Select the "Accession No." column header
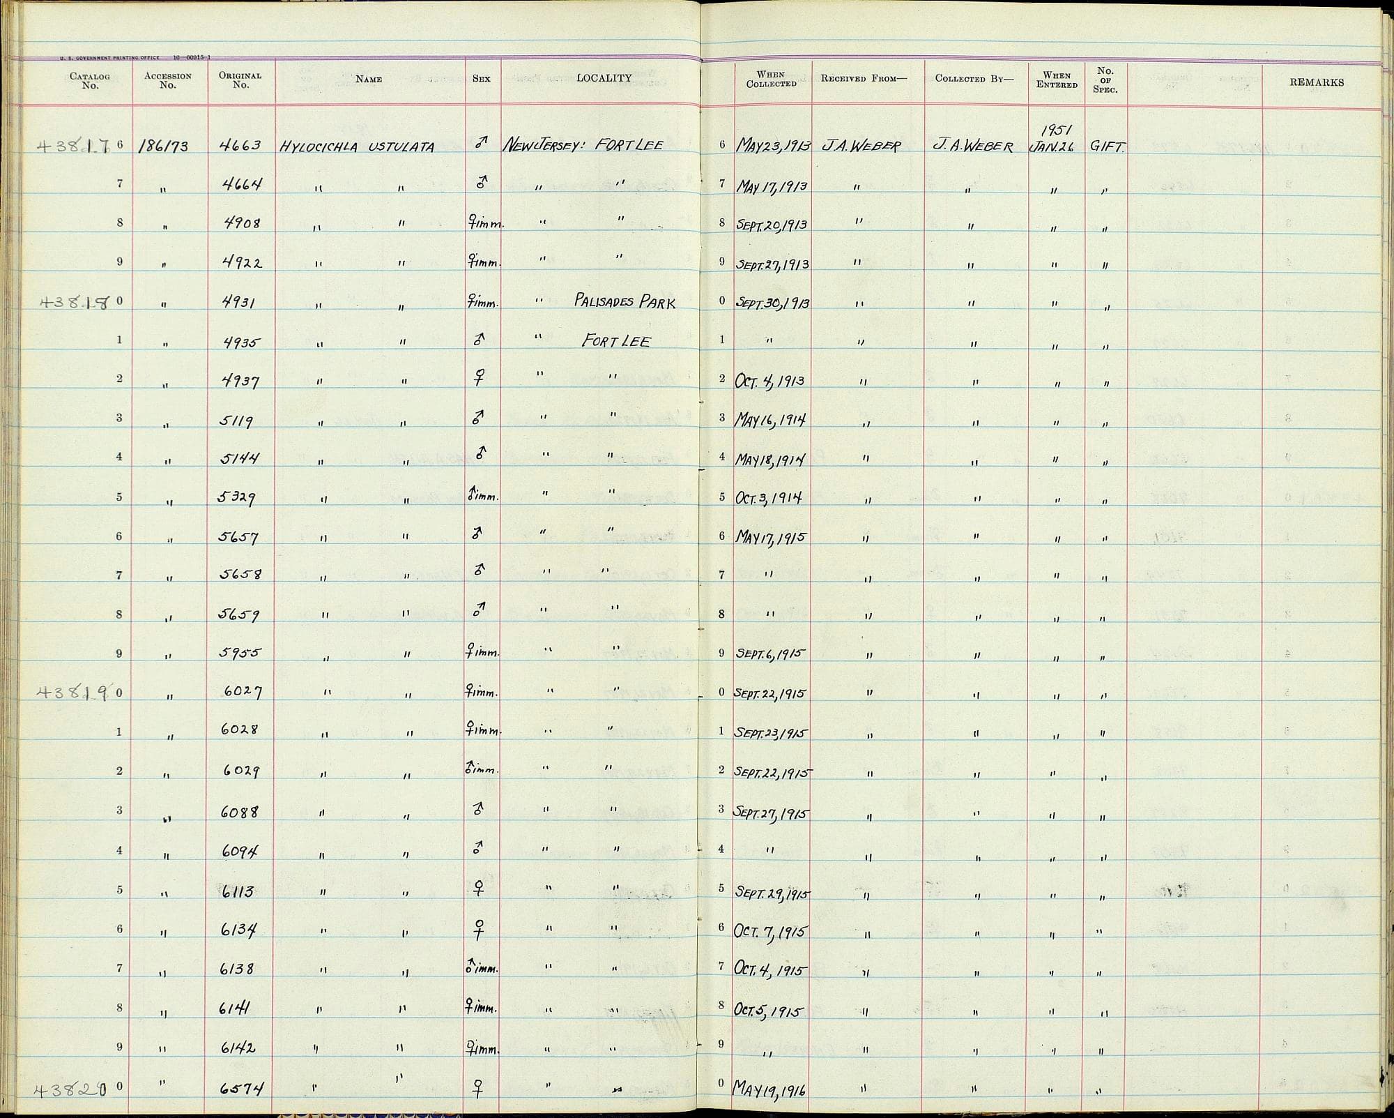The height and width of the screenshot is (1118, 1394). pos(167,81)
